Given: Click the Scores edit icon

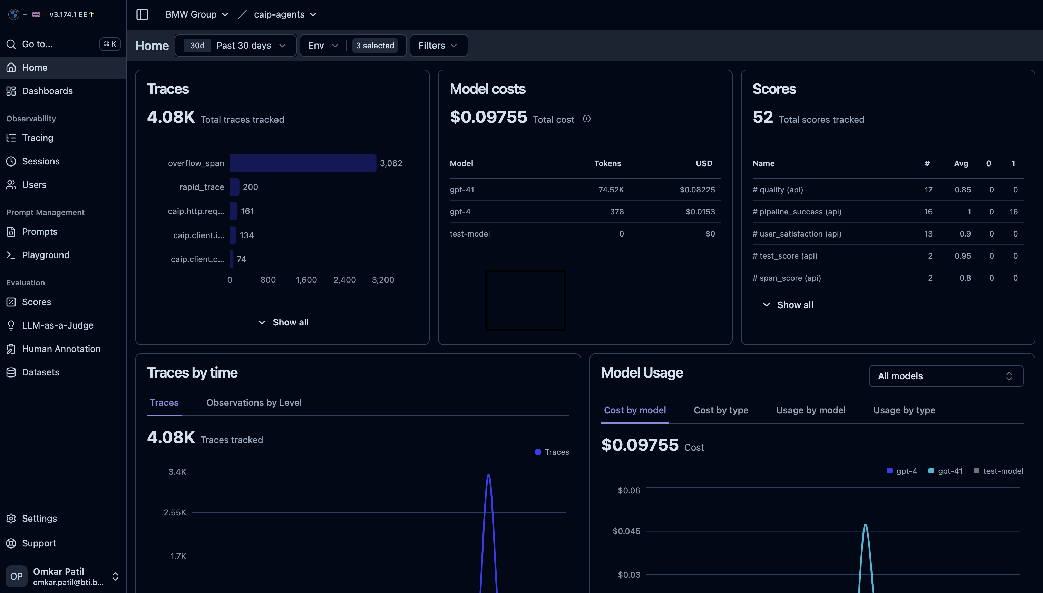Looking at the screenshot, I should tap(11, 302).
